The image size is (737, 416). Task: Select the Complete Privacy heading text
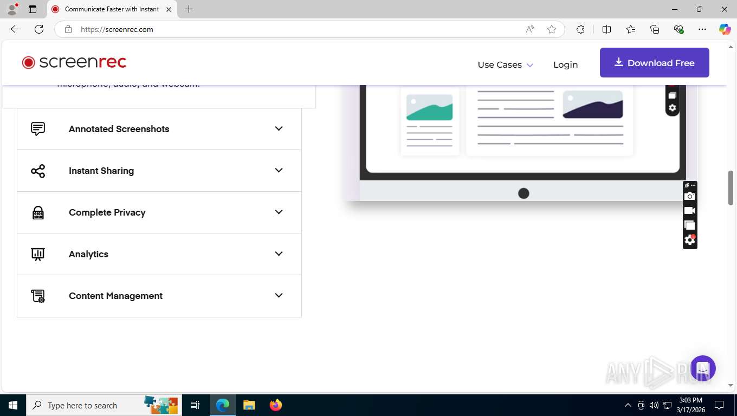point(107,212)
